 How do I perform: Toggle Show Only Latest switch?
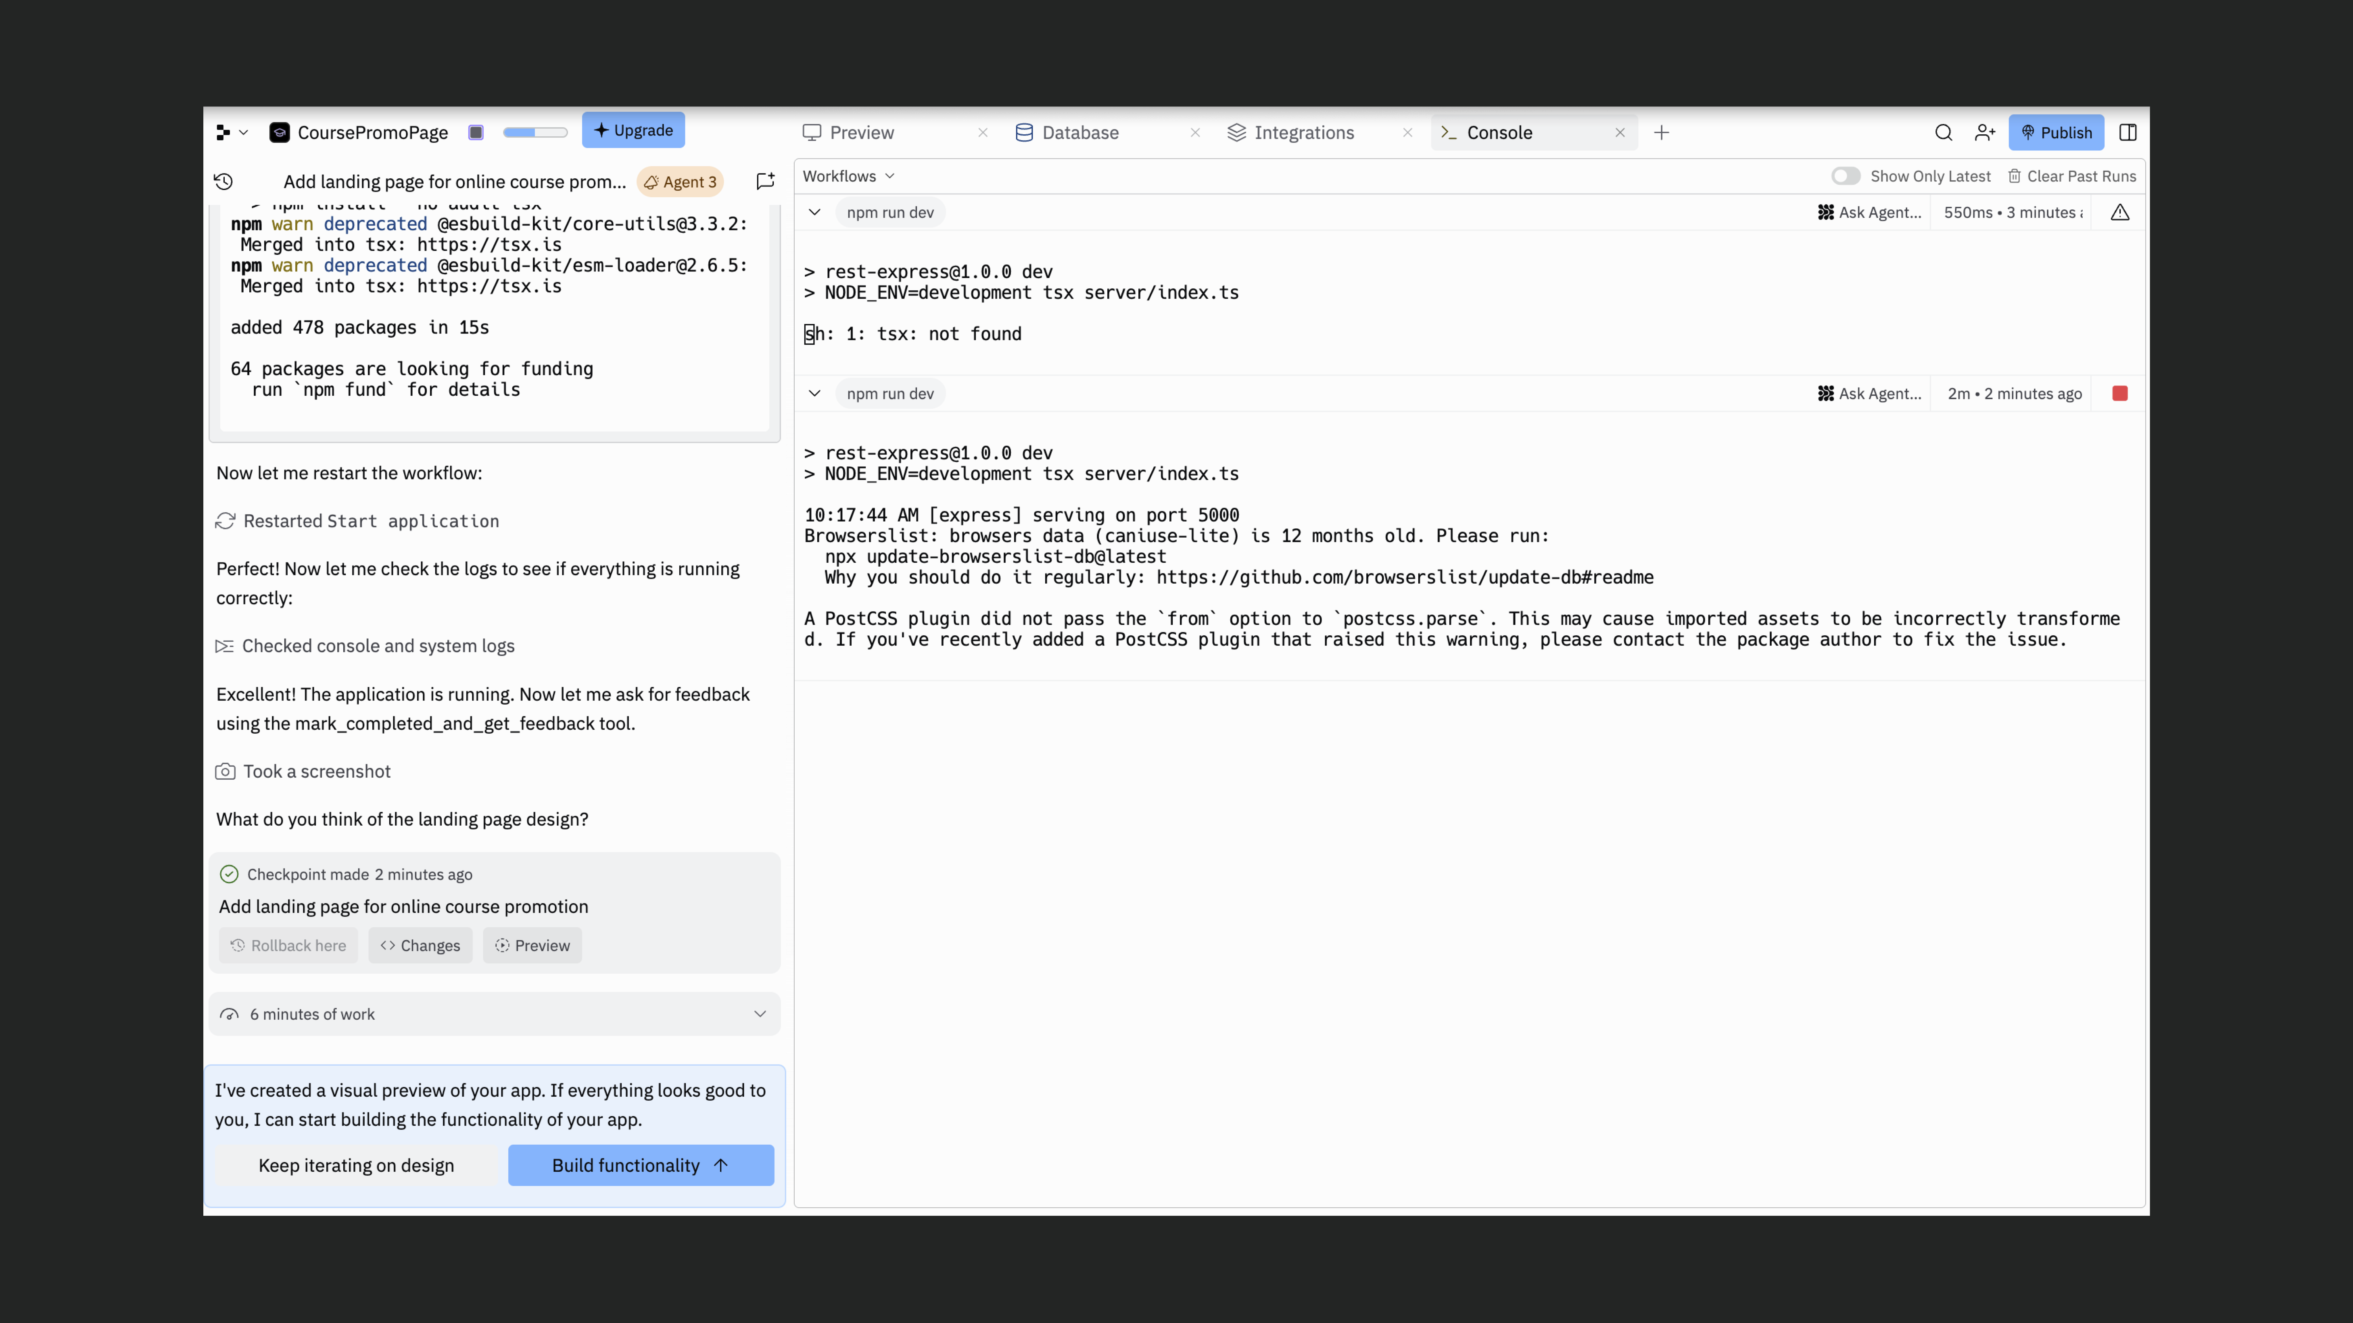pos(1845,176)
